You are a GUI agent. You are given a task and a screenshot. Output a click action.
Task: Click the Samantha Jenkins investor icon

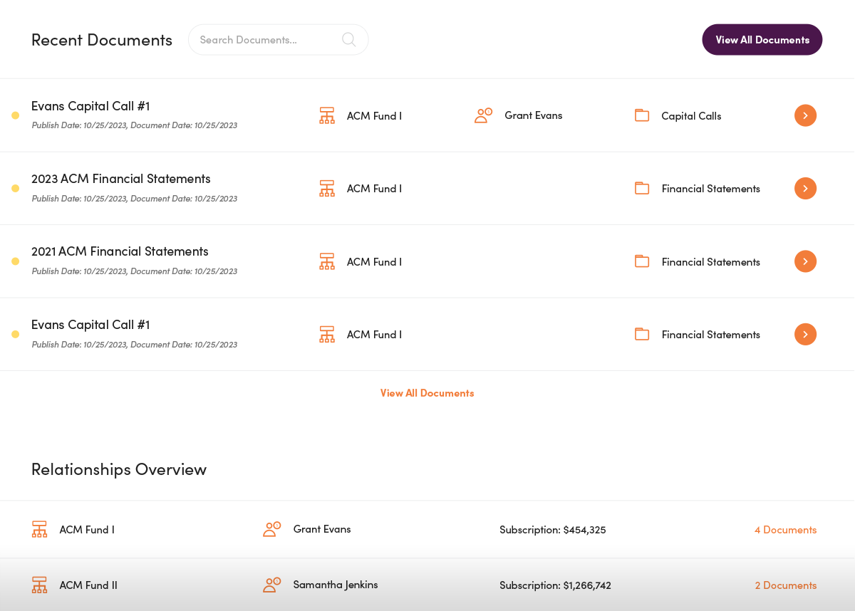pyautogui.click(x=271, y=585)
